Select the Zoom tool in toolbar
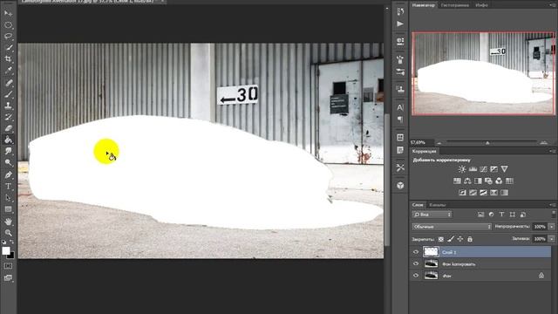Screen dimensions: 558x314 coord(8,233)
